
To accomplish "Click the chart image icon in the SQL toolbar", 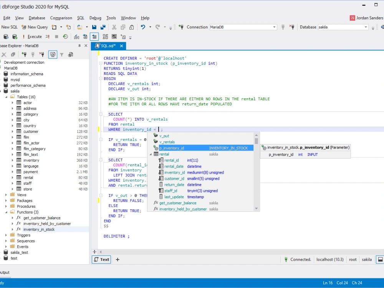I will pyautogui.click(x=114, y=37).
